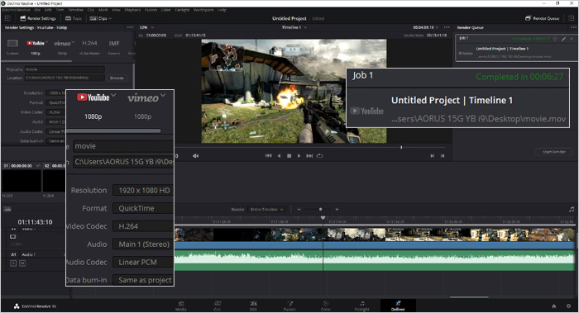579x313 pixels.
Task: Switch to the Cut page
Action: point(217,306)
